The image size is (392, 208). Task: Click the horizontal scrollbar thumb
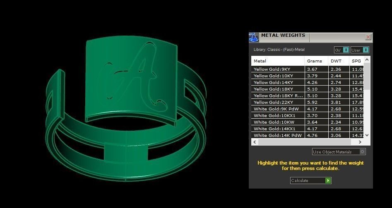[x=305, y=142]
